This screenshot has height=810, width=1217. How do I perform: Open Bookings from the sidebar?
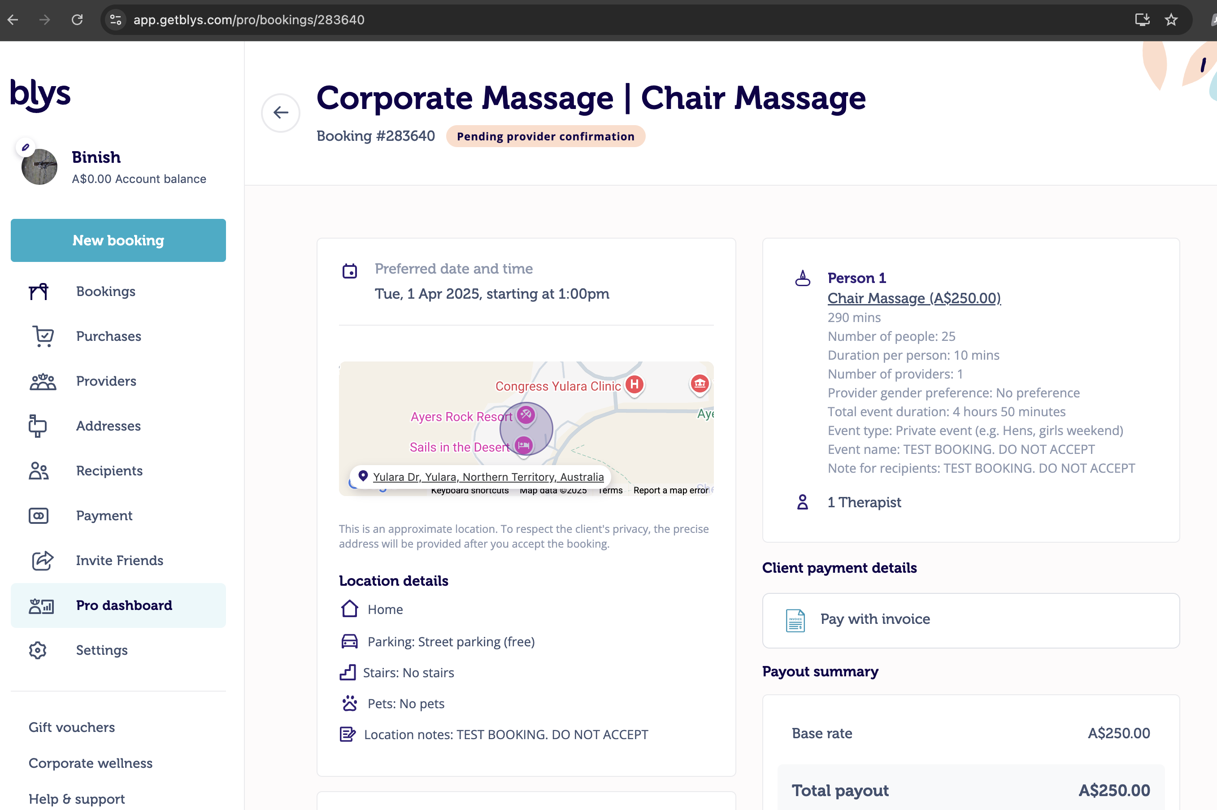point(105,292)
